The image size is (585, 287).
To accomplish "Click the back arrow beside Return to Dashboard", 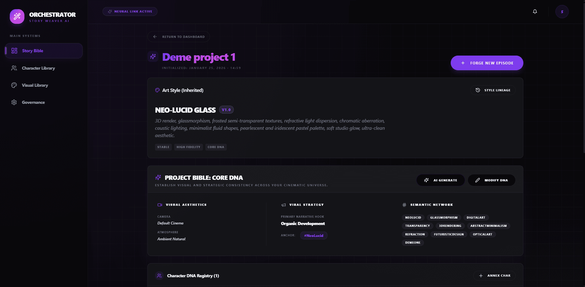I will click(x=155, y=36).
